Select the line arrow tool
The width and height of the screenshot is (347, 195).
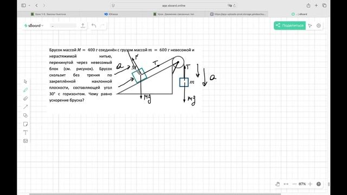[x=25, y=107]
